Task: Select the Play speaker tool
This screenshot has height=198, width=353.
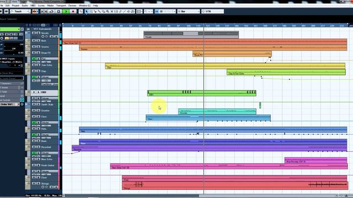Action: pyautogui.click(x=129, y=11)
